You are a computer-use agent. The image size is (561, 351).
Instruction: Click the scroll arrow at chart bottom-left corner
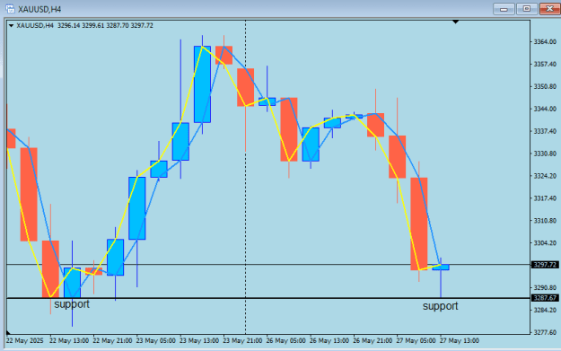8,332
